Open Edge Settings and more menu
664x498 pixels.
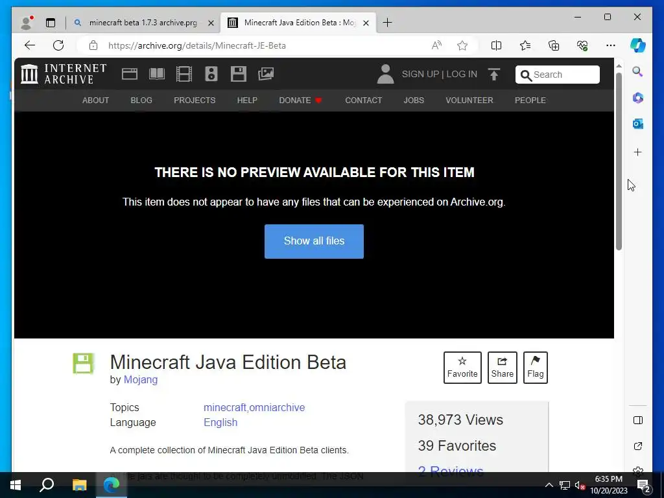pyautogui.click(x=611, y=45)
